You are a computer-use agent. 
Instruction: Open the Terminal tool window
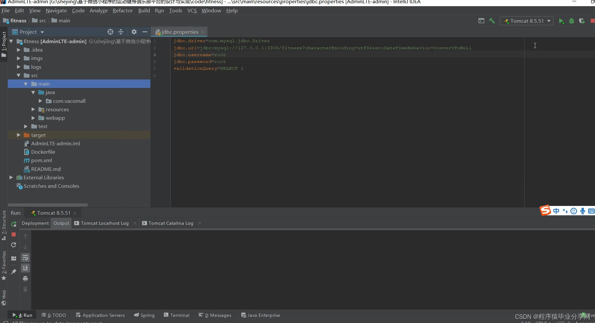[x=177, y=315]
